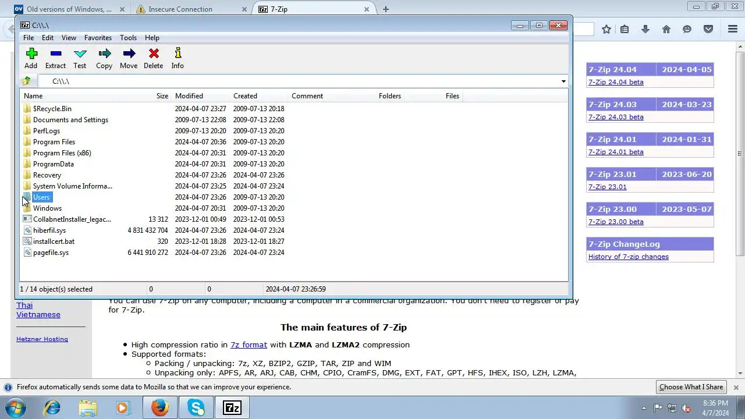Click Firefox Pocket icon

coord(708,29)
